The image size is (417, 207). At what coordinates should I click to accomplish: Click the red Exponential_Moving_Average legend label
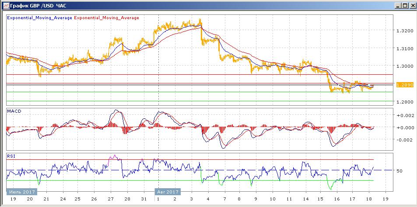[x=107, y=18]
